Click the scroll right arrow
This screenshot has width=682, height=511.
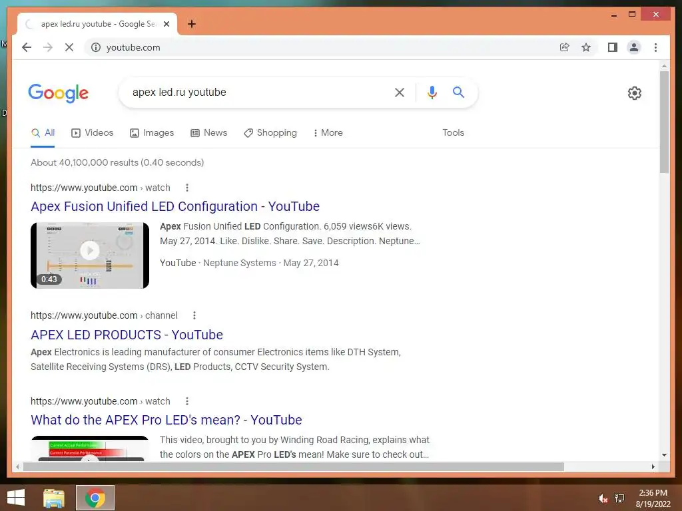pos(653,466)
